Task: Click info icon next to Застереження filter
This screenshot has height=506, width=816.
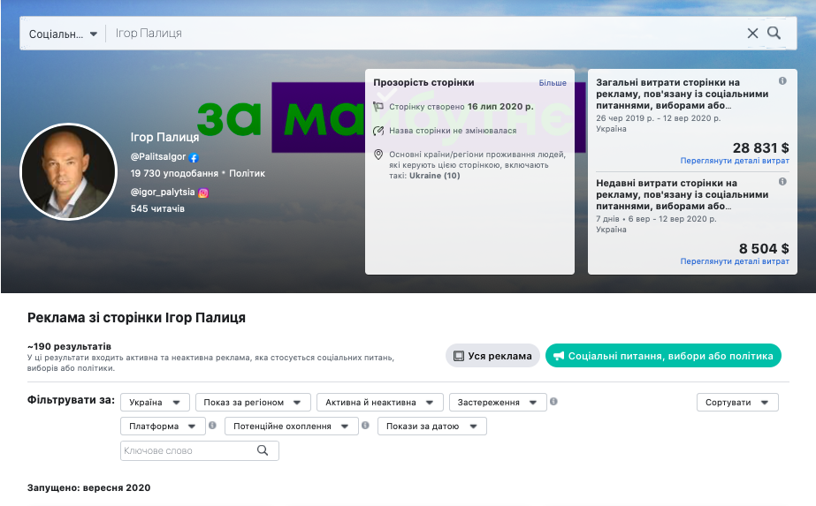Action: (x=553, y=402)
